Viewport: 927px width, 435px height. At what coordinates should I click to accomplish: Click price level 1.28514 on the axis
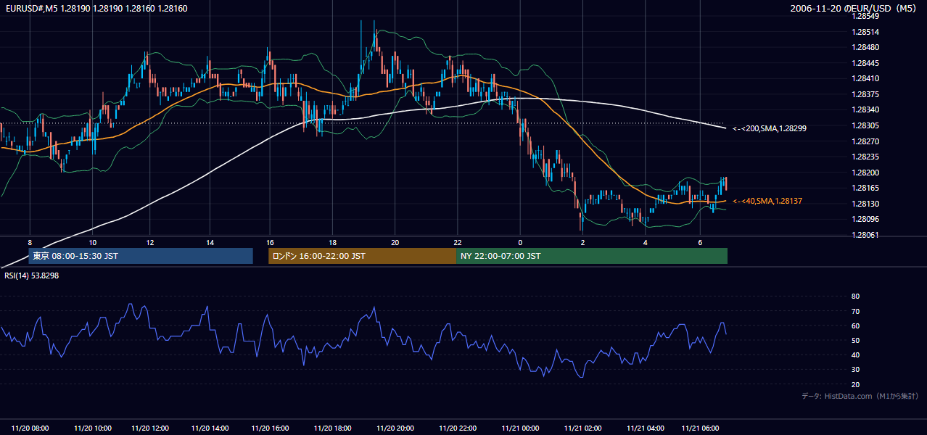865,32
